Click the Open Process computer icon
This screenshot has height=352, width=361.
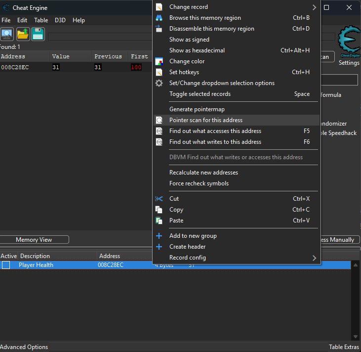[7, 34]
